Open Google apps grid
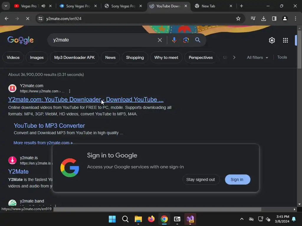This screenshot has height=226, width=302. click(285, 40)
